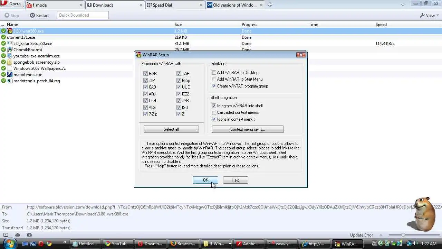
Task: Click the Stop download button
Action: pyautogui.click(x=12, y=15)
